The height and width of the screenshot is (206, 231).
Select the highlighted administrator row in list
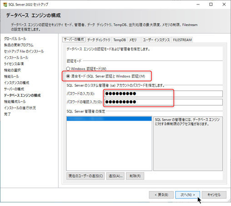click(x=109, y=119)
